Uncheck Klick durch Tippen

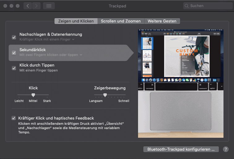(x=14, y=68)
